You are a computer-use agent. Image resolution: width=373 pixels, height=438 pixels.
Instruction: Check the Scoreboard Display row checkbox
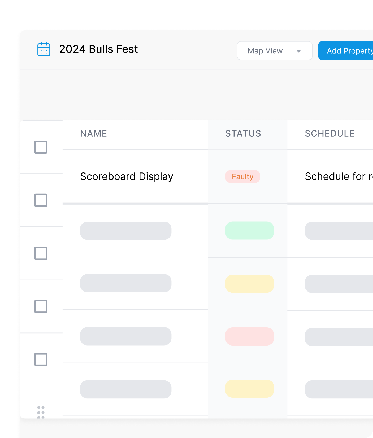pyautogui.click(x=41, y=200)
